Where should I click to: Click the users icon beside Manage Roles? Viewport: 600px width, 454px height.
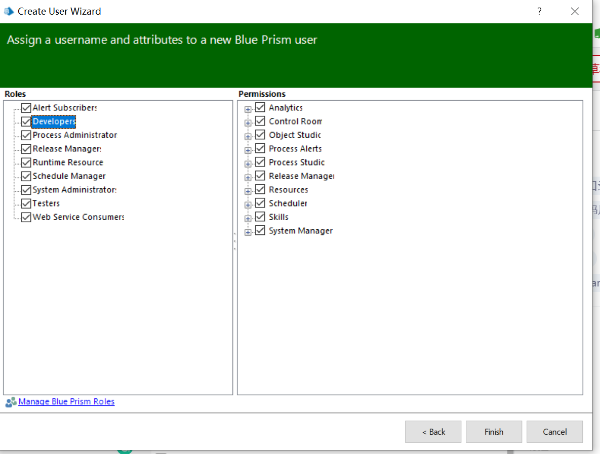click(x=11, y=402)
